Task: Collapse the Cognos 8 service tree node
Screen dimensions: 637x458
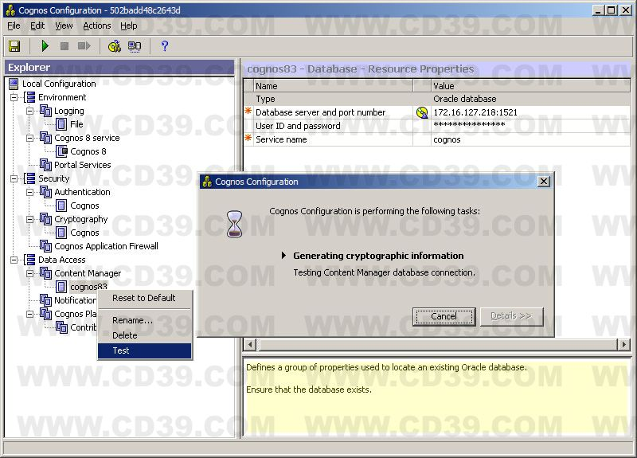Action: tap(29, 138)
